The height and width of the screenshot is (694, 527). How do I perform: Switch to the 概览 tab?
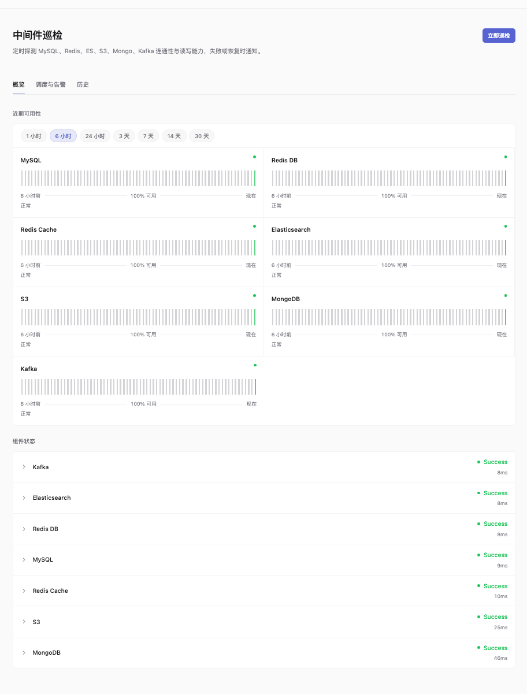(18, 84)
